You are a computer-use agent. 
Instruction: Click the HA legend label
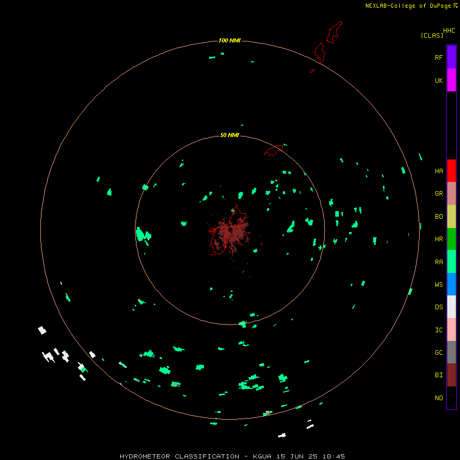tap(439, 171)
